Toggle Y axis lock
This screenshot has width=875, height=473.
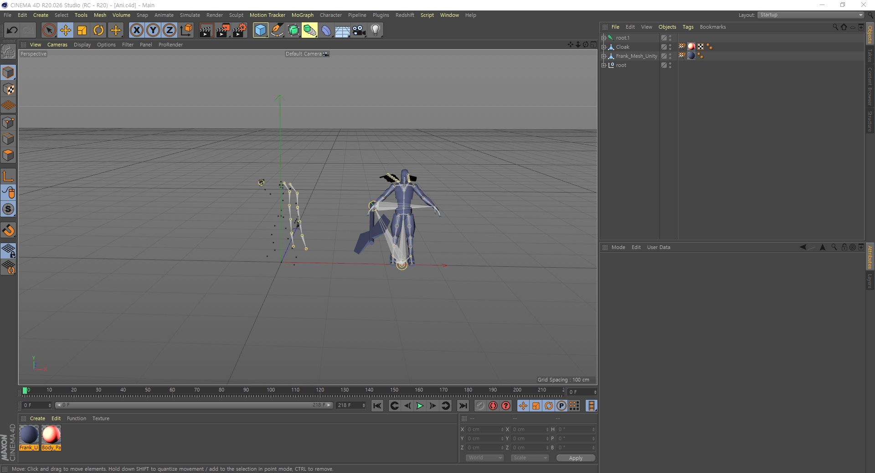(x=153, y=31)
